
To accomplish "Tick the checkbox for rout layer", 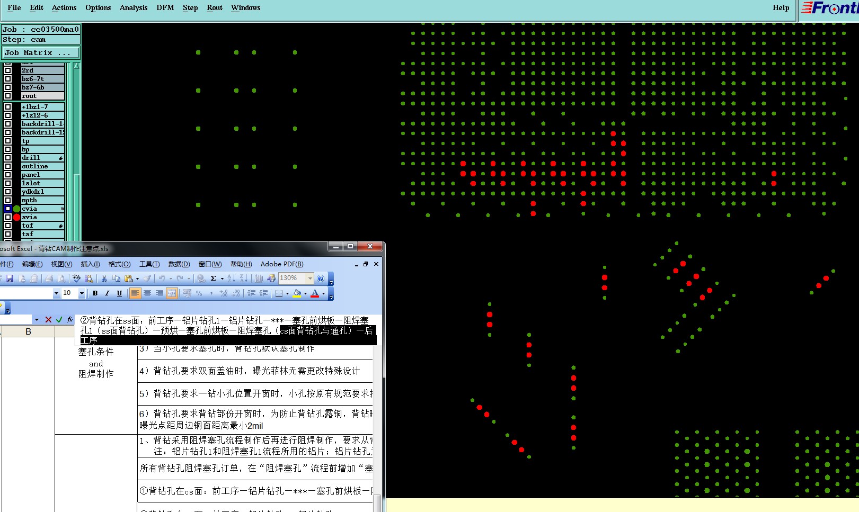I will [x=8, y=96].
